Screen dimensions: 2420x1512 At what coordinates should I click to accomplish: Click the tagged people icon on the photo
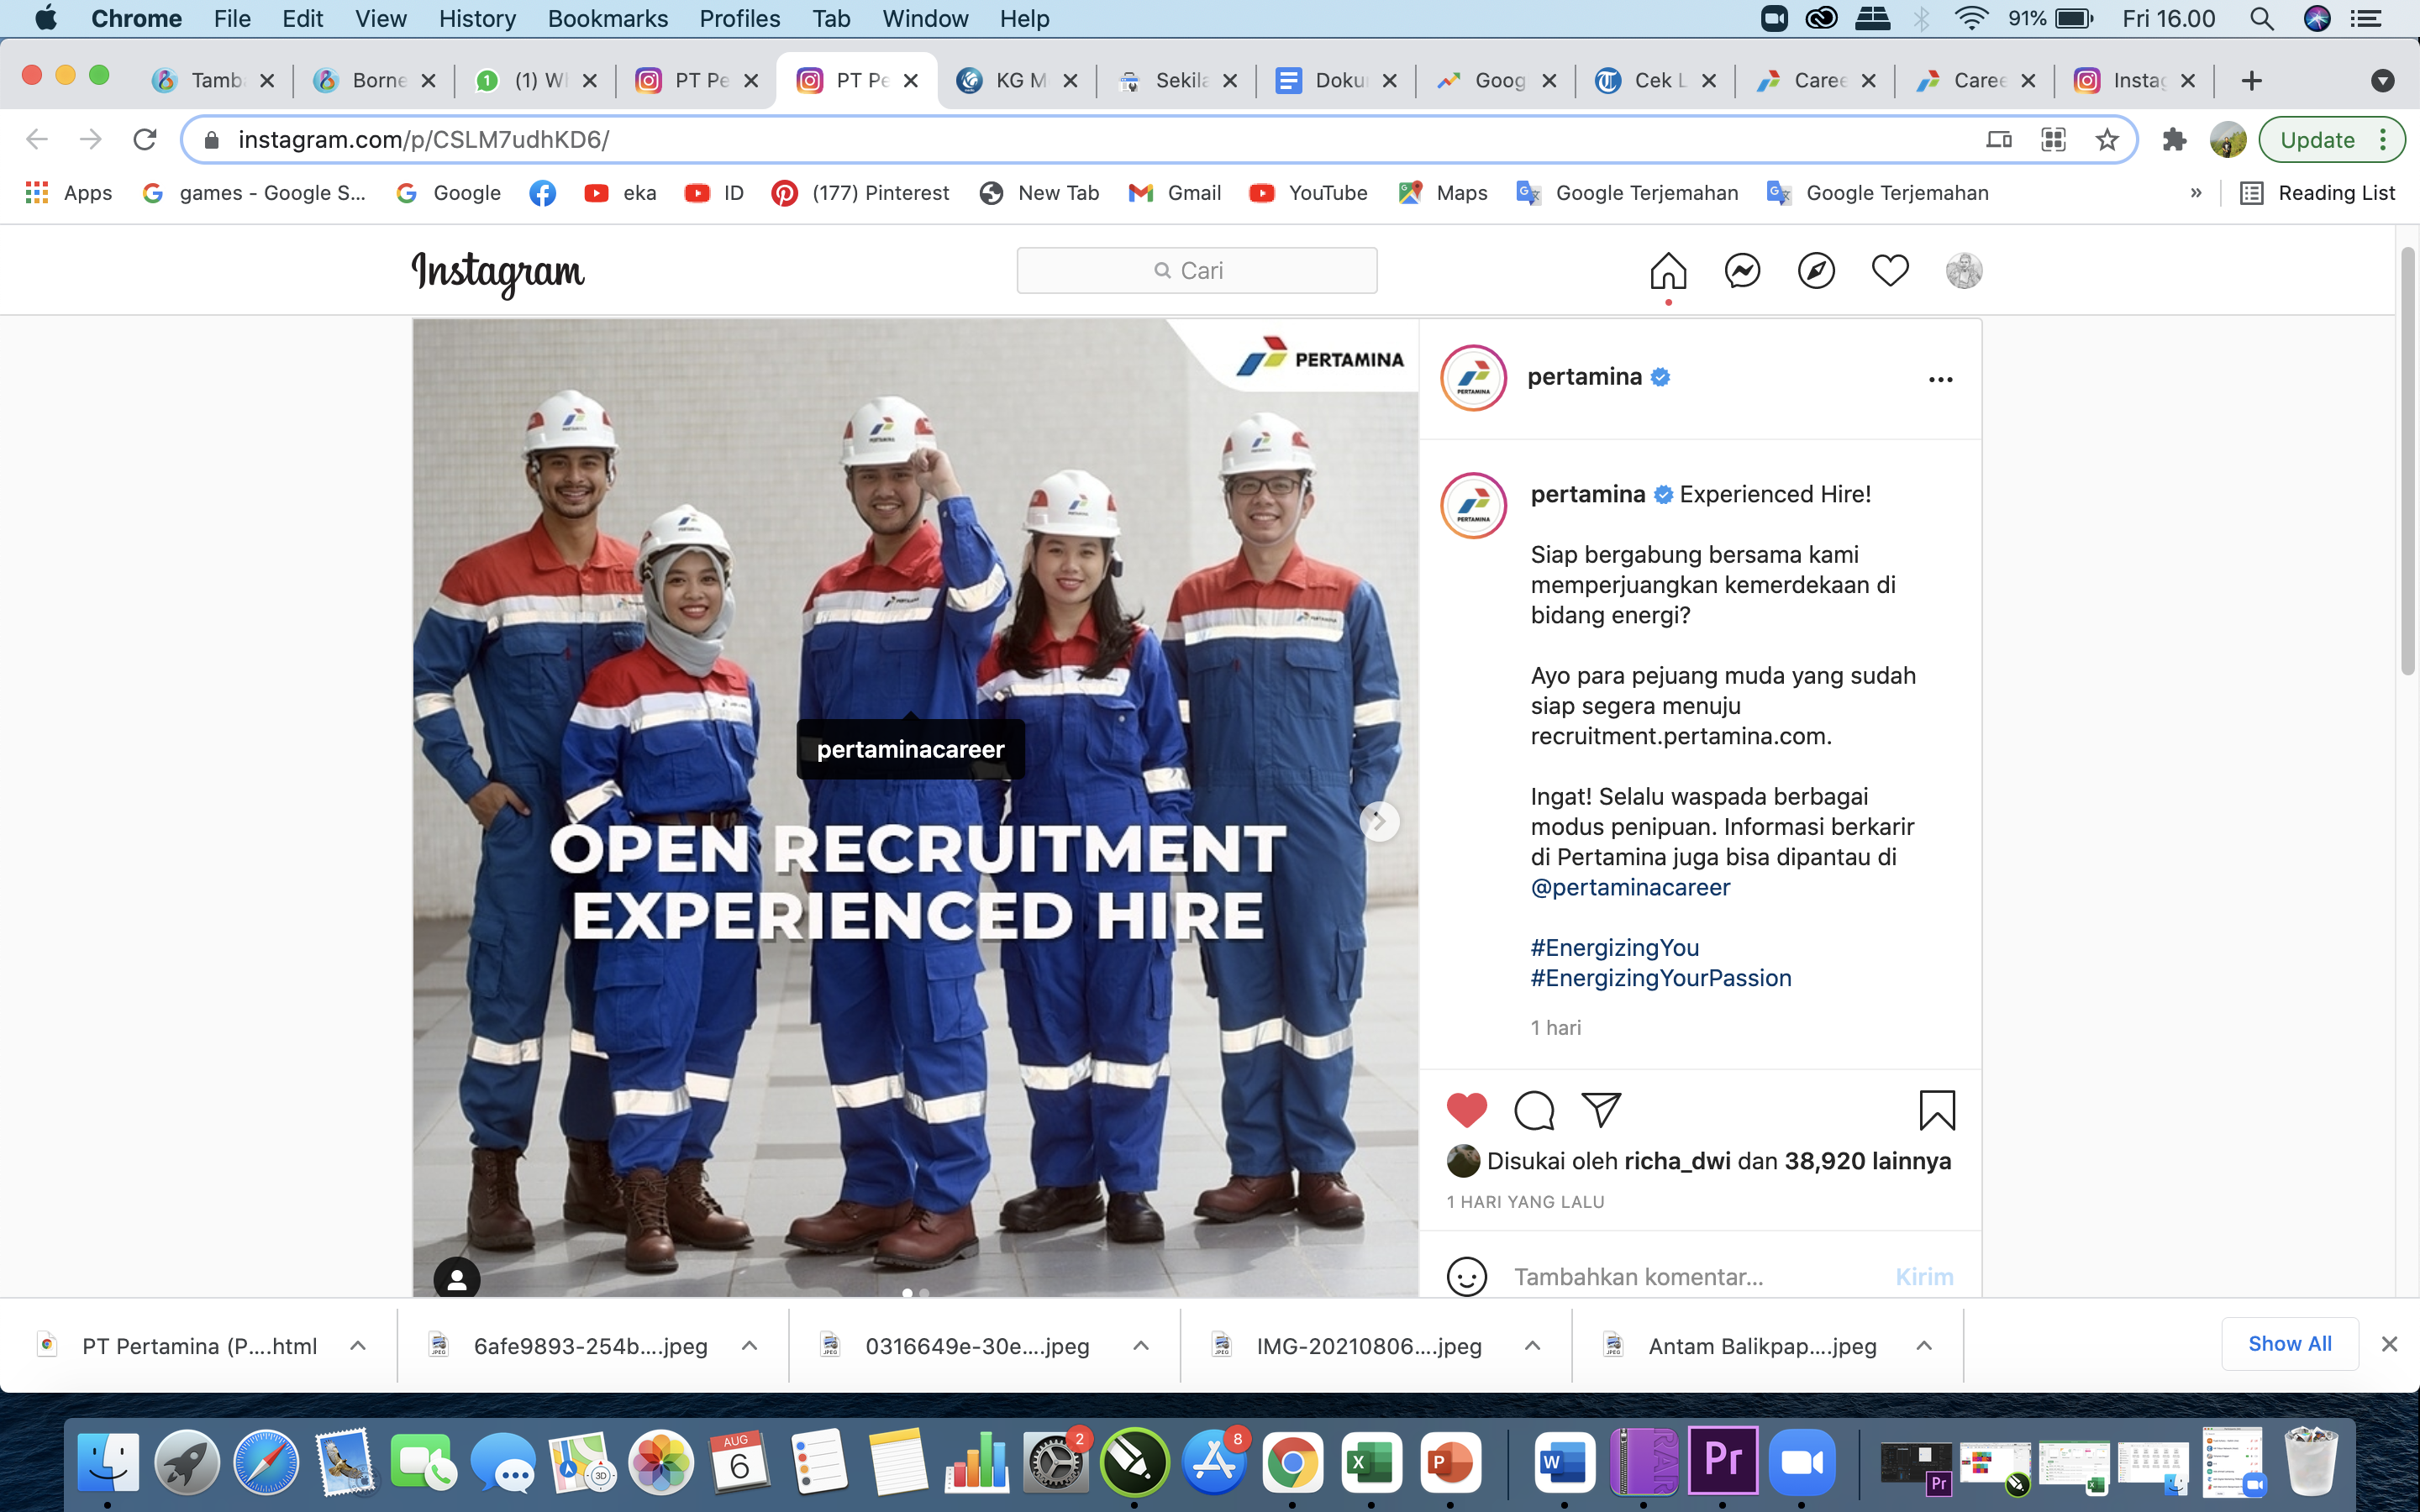457,1279
